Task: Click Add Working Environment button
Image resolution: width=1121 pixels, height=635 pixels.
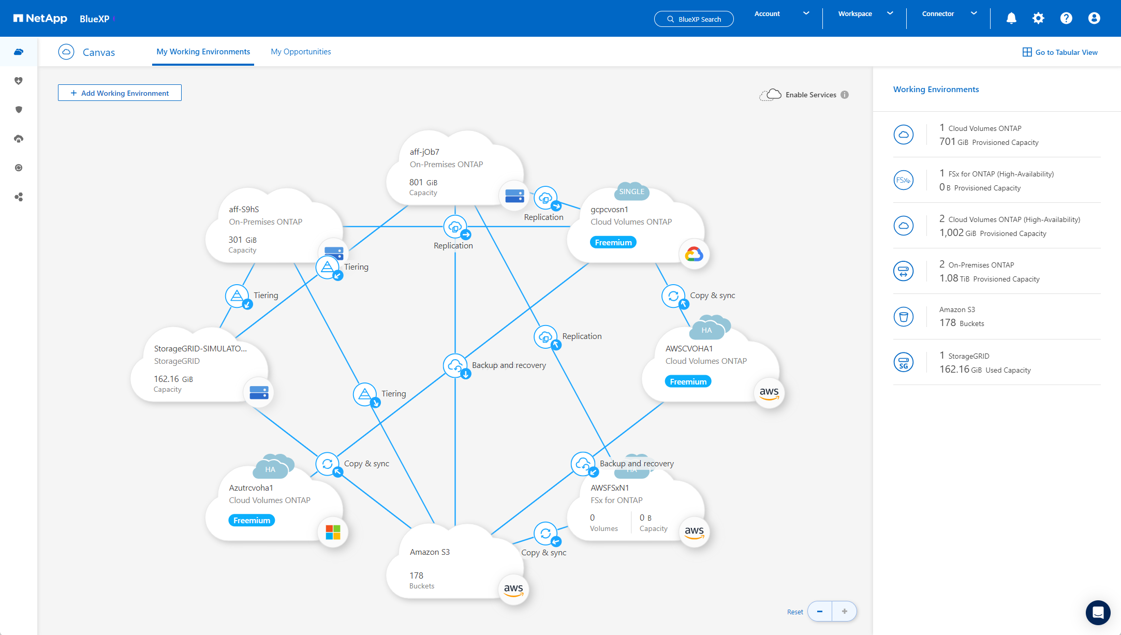Action: click(x=120, y=93)
